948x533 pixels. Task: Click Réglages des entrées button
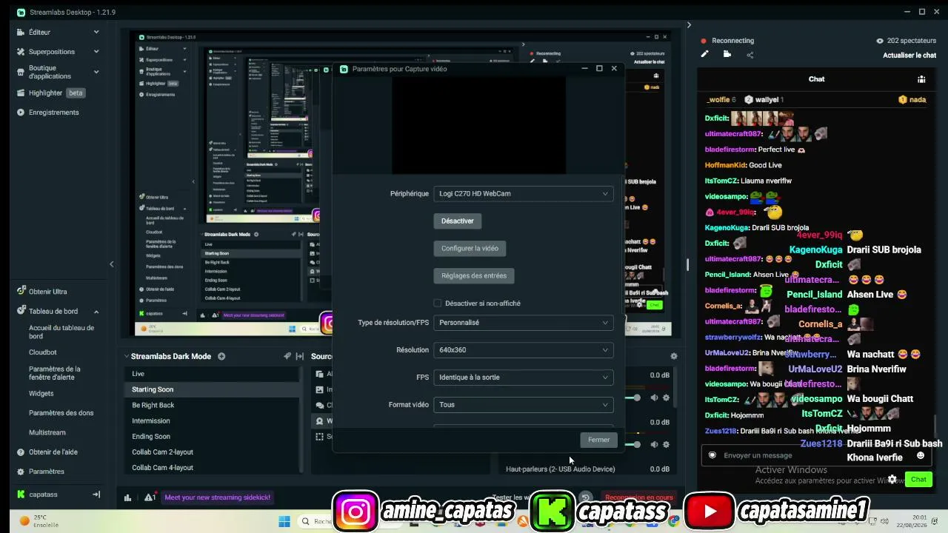(474, 275)
